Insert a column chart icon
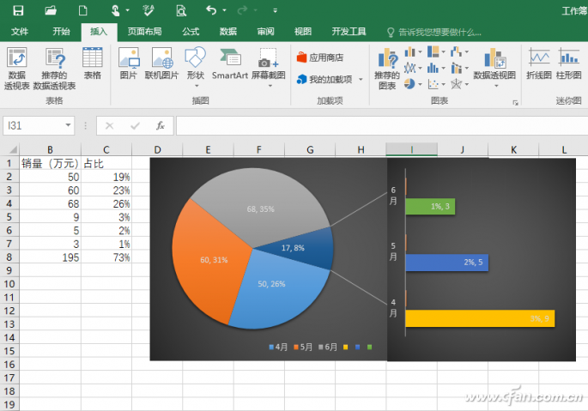The height and width of the screenshot is (411, 588). [409, 51]
